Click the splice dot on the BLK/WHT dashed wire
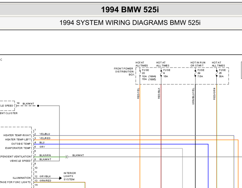 pyautogui.click(x=38, y=106)
